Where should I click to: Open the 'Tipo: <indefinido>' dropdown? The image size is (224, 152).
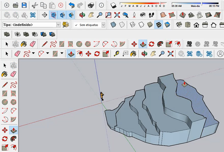58,25
